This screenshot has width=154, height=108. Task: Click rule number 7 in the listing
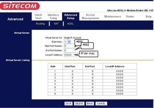point(55,90)
